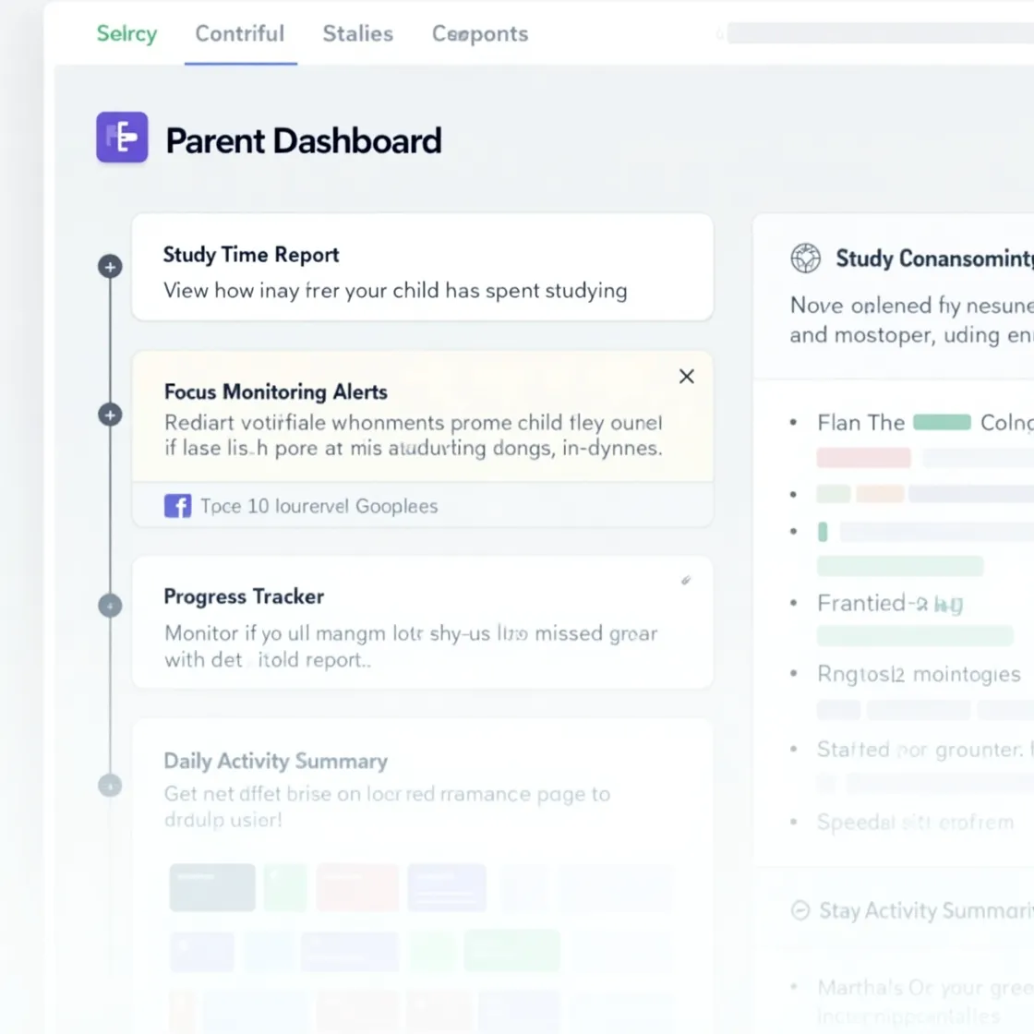Click the timeline marker beside Progress Tracker

(x=110, y=606)
